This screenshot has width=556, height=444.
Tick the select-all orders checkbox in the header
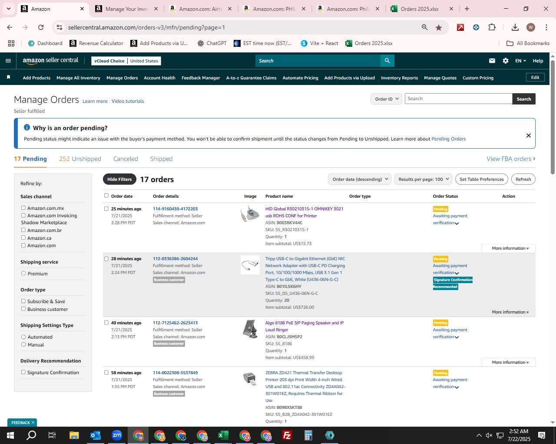coord(106,196)
